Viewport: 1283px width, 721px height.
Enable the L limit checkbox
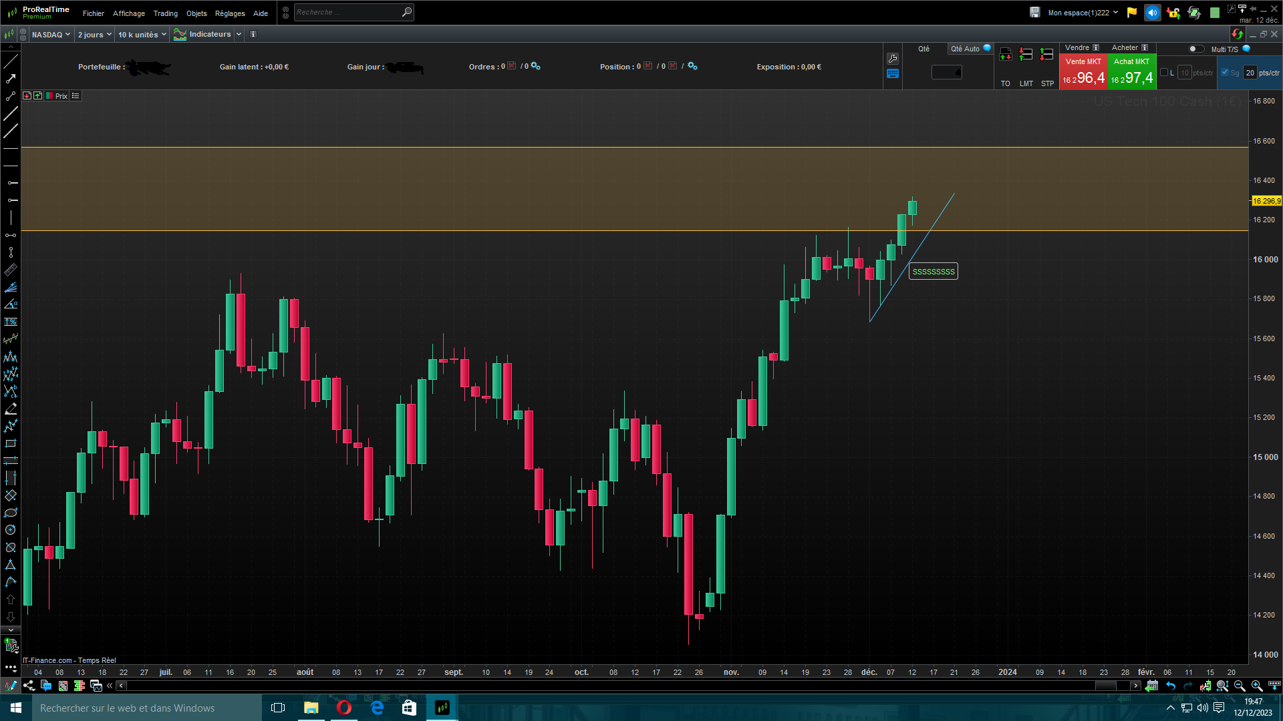click(1164, 72)
